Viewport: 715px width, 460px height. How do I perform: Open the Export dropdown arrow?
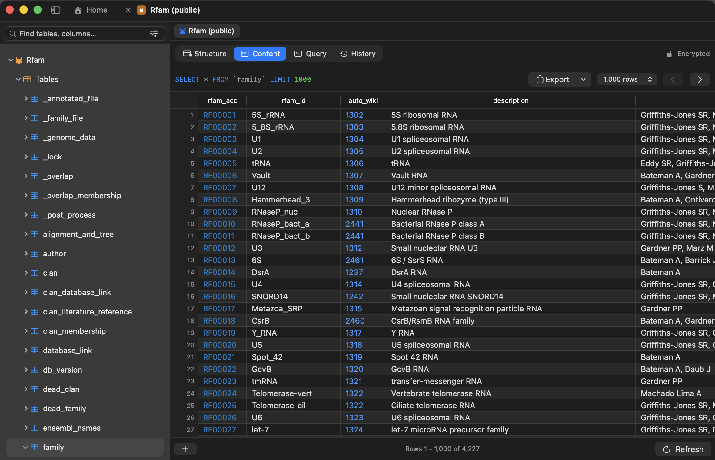click(x=583, y=79)
